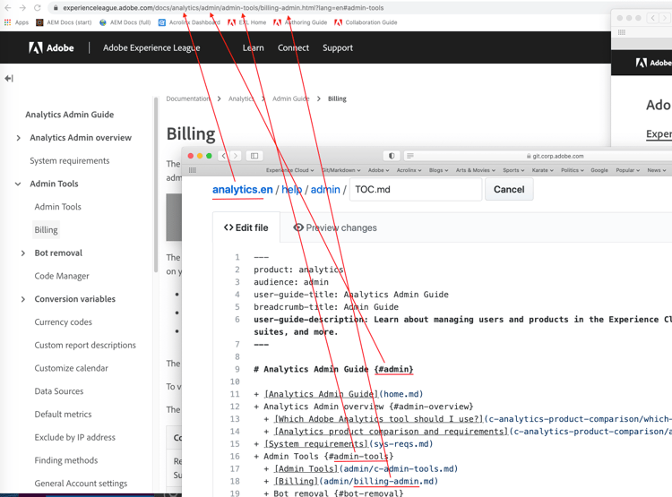Click the Safari back button in git window

224,156
